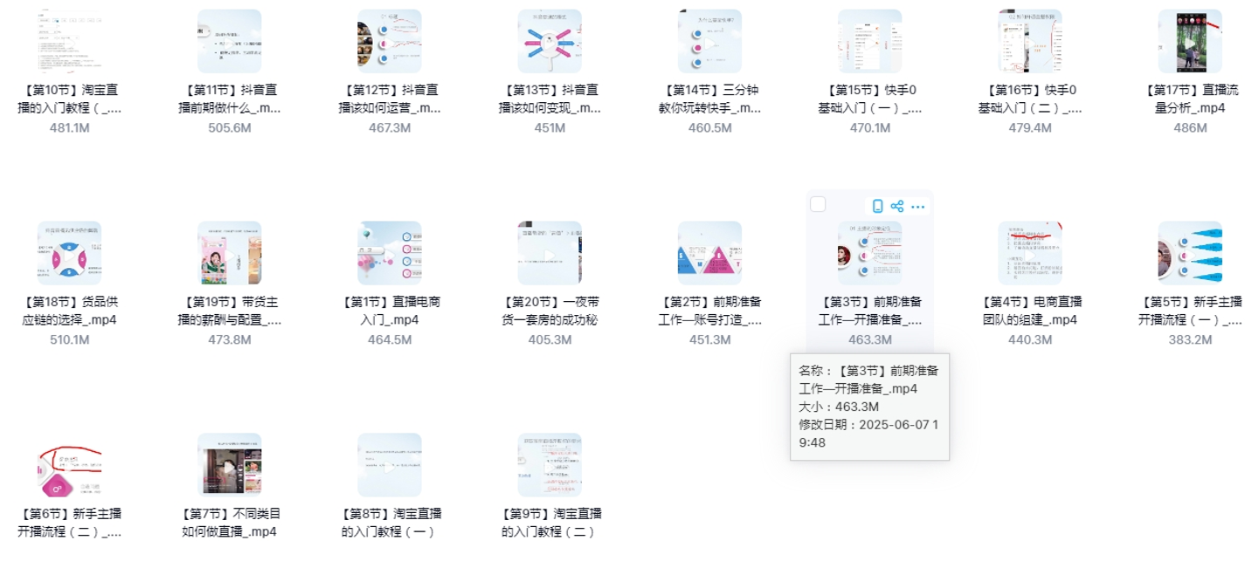
Task: Select the 第20节 一夜带货一套房 thumbnail
Action: pyautogui.click(x=550, y=253)
